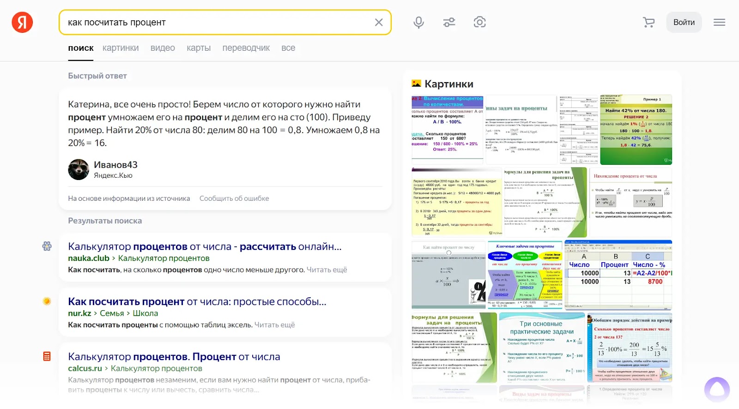Open 'Калькулятор процентов' breadcrumb under calcus.ru
Image resolution: width=739 pixels, height=409 pixels.
coord(157,368)
